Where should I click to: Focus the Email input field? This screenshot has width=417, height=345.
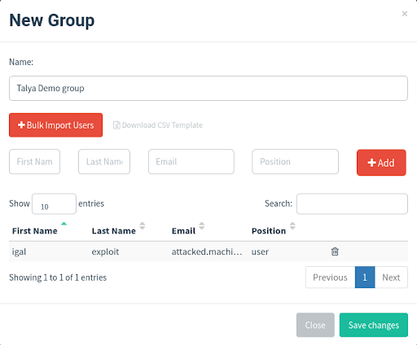coord(191,162)
